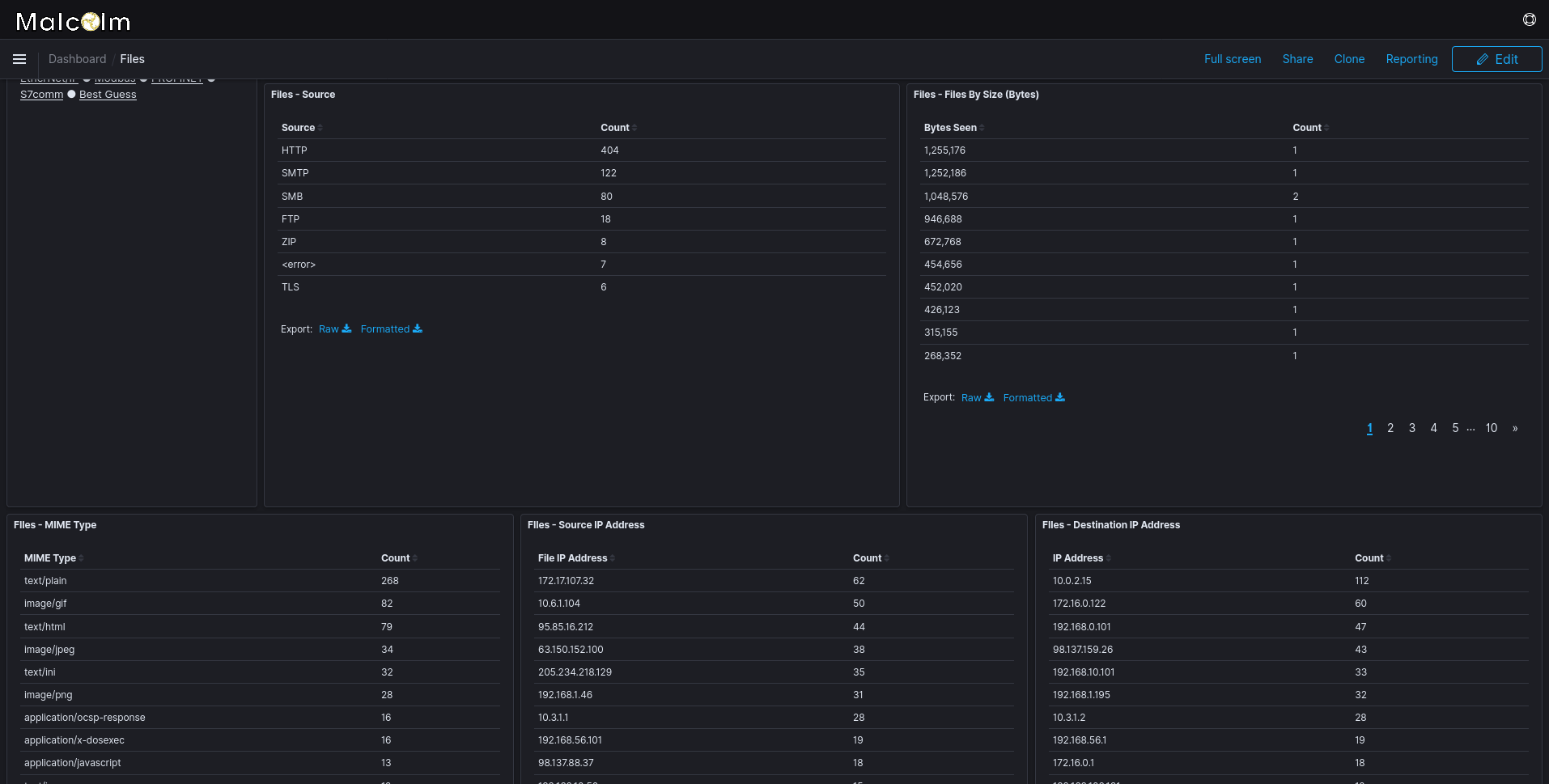Click source IP 205.234.218.129
This screenshot has width=1549, height=784.
(575, 672)
